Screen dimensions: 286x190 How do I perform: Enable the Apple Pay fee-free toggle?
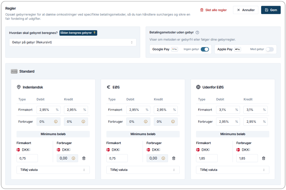click(269, 49)
